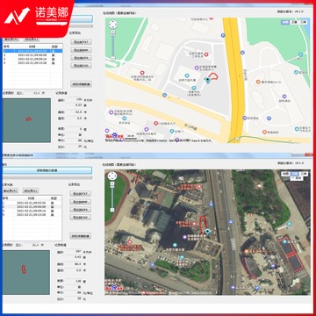Click export to CAD button in upper window

click(x=81, y=66)
